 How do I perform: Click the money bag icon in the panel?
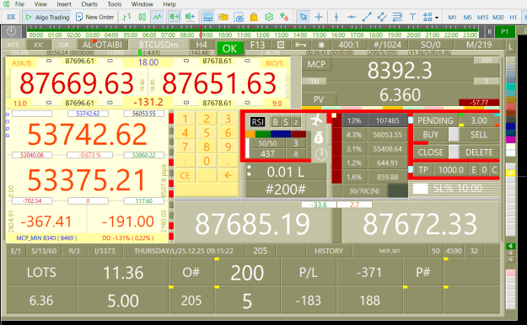pyautogui.click(x=319, y=137)
